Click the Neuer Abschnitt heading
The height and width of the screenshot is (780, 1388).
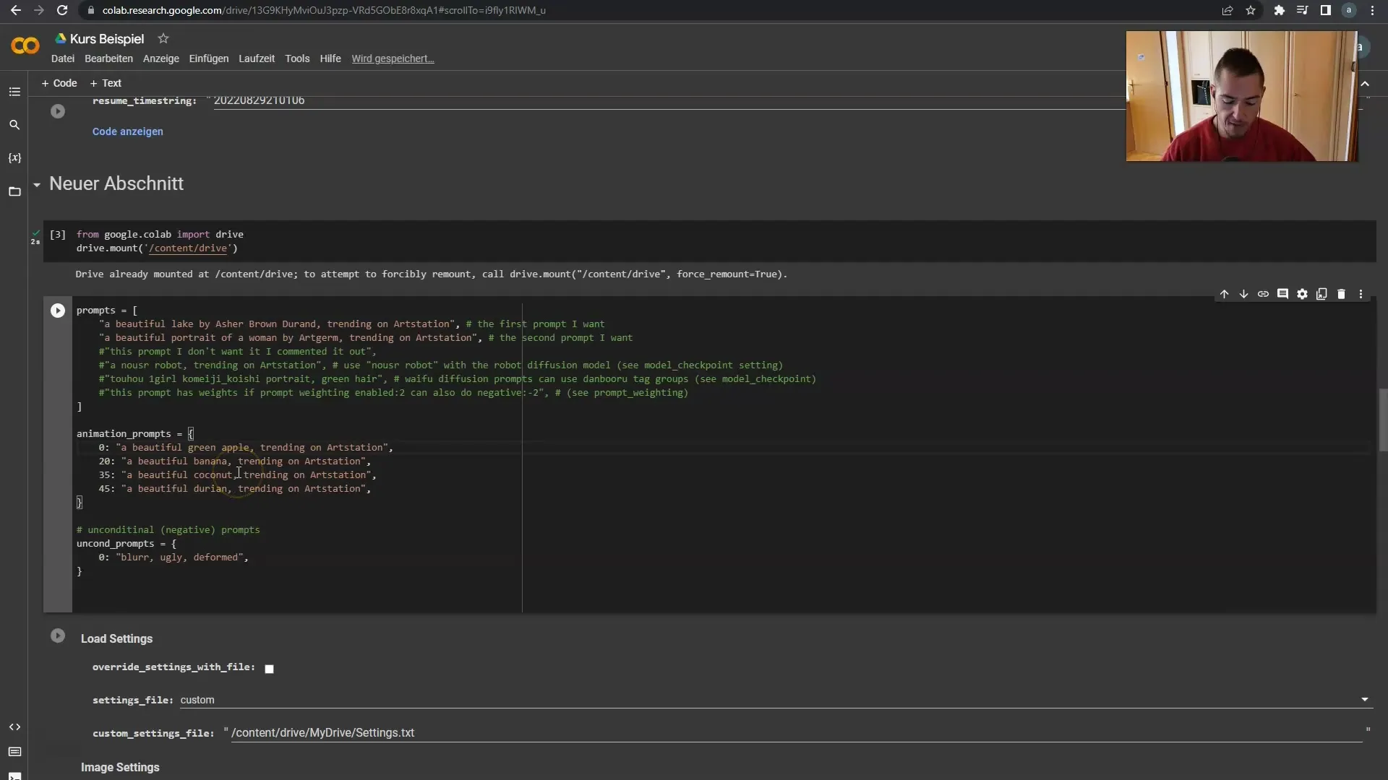116,183
